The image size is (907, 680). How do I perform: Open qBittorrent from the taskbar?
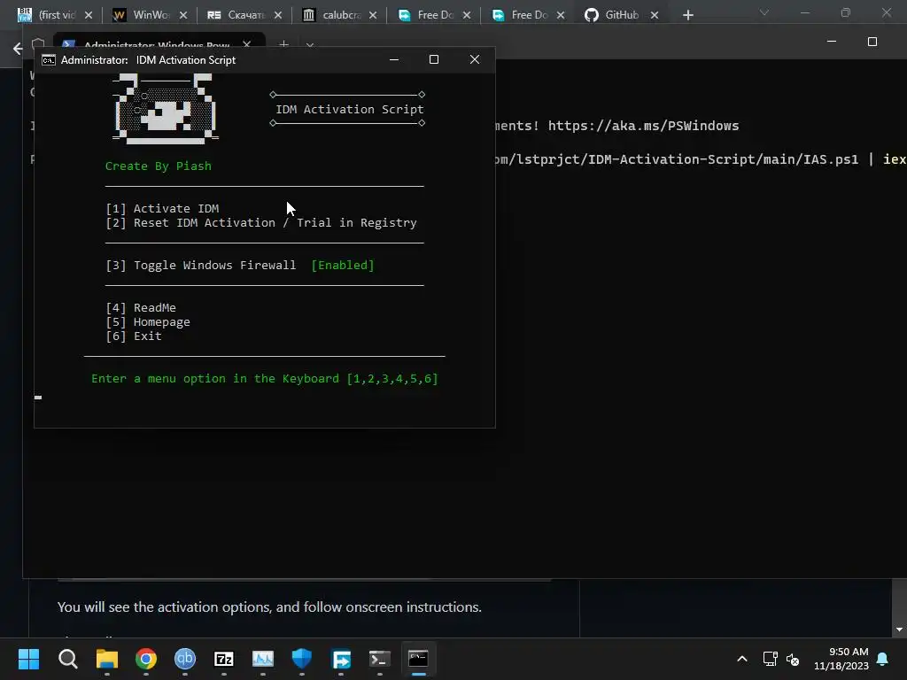185,659
